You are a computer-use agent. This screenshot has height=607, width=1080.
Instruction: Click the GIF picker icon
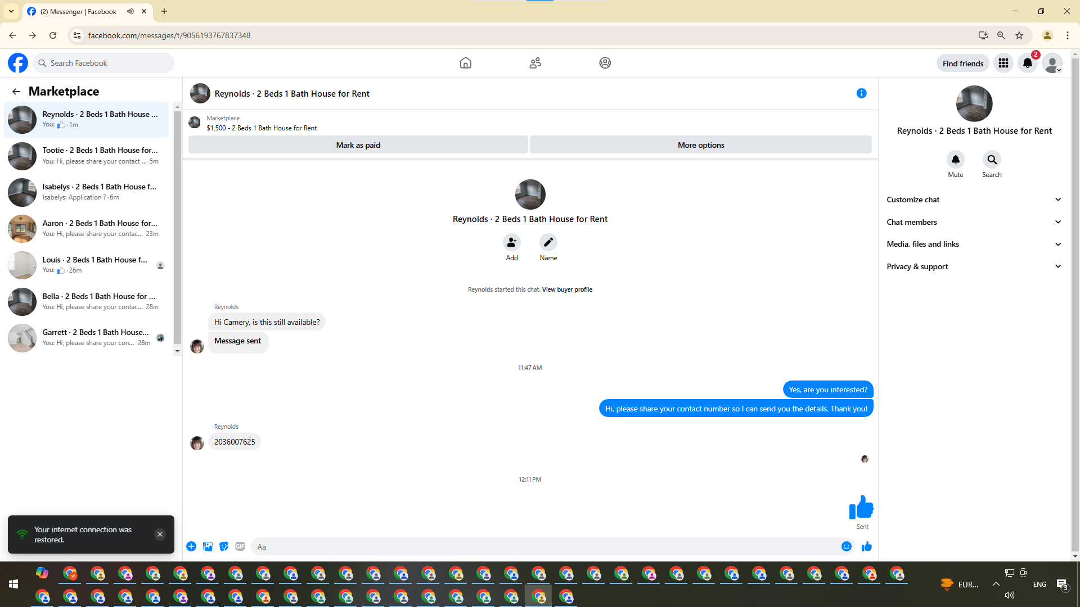tap(240, 546)
